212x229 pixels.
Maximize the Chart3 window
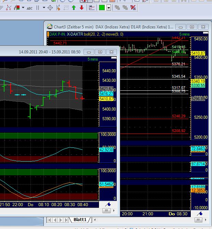(x=192, y=27)
